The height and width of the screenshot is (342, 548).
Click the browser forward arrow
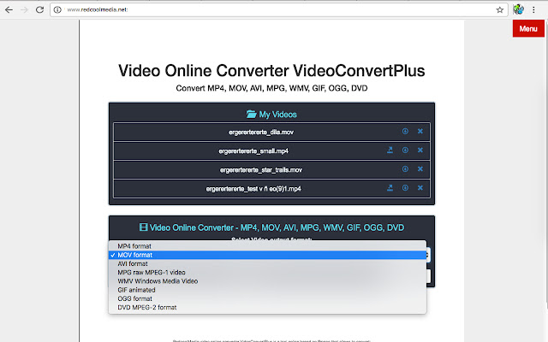[x=24, y=9]
